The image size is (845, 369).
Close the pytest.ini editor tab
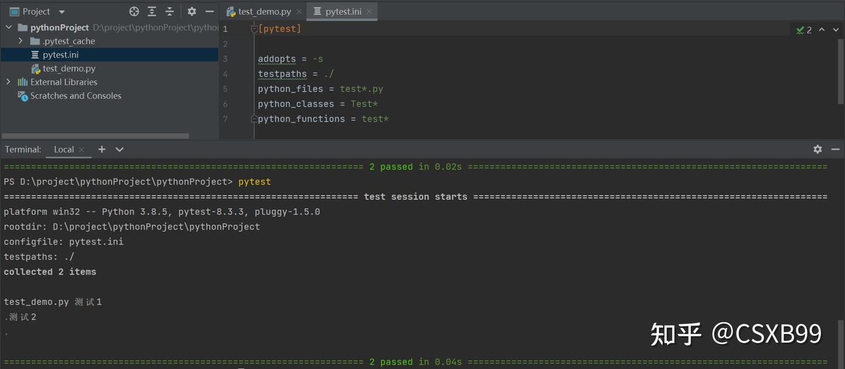click(369, 11)
